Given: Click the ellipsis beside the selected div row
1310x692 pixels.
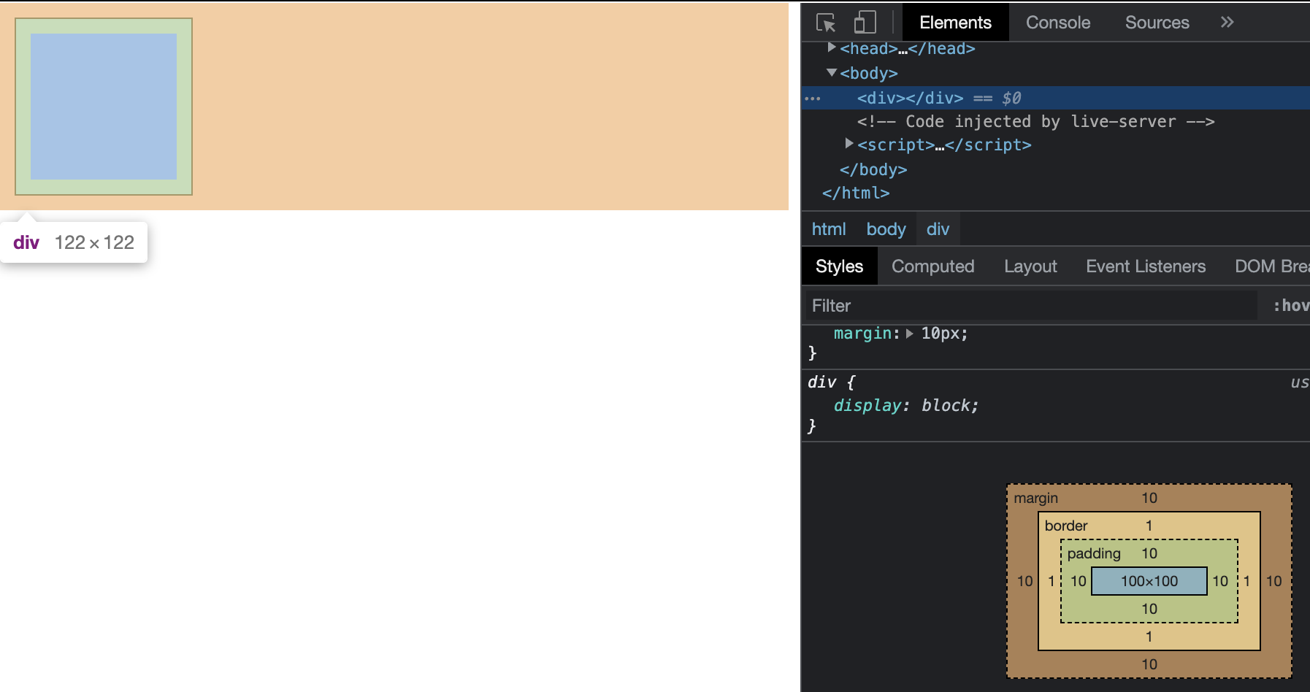Looking at the screenshot, I should pyautogui.click(x=813, y=99).
